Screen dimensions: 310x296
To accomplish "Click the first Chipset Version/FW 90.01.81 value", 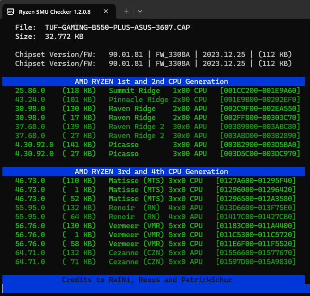I will click(x=126, y=55).
